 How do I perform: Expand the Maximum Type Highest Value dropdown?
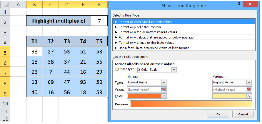[x=249, y=82]
